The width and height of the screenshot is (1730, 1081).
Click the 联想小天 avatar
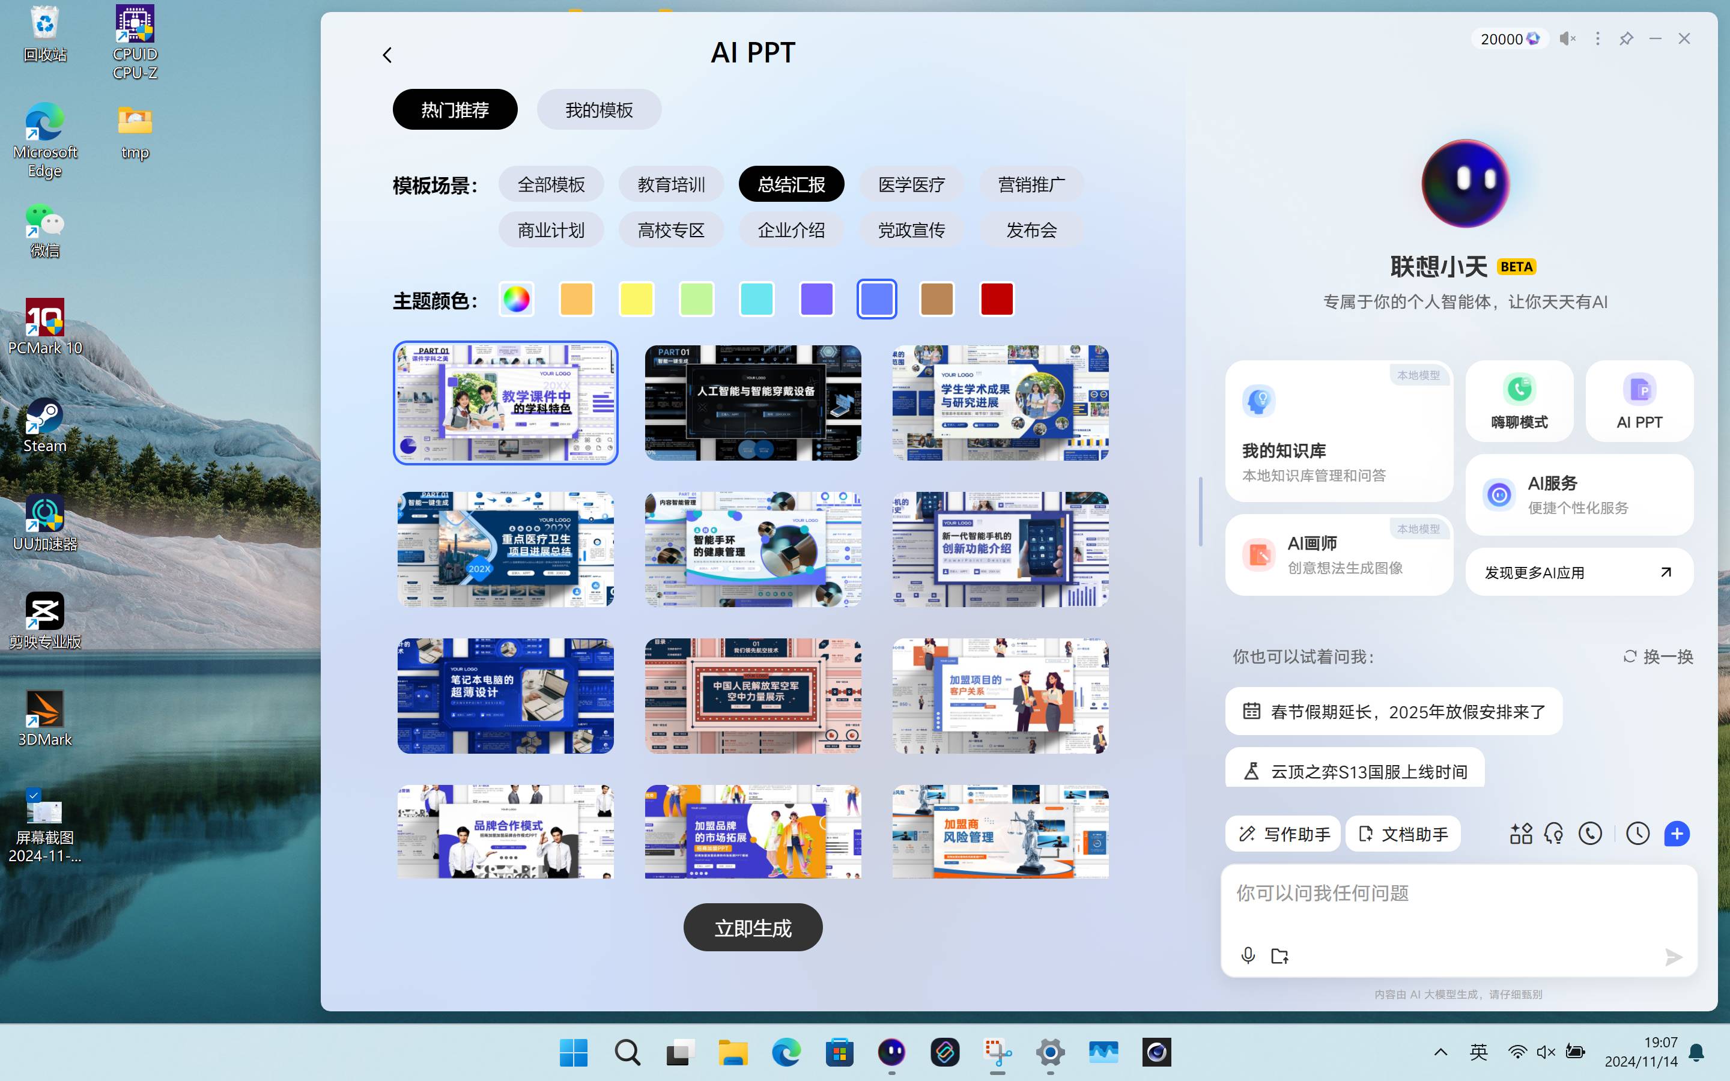[1464, 184]
